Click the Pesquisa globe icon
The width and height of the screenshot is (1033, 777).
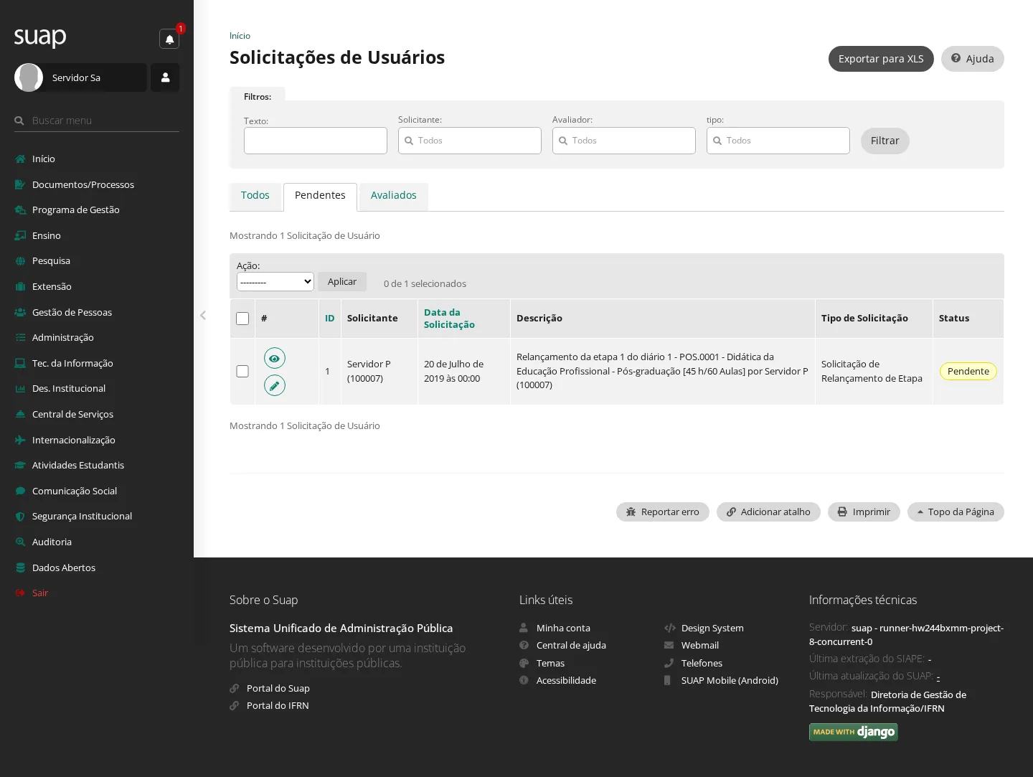20,261
